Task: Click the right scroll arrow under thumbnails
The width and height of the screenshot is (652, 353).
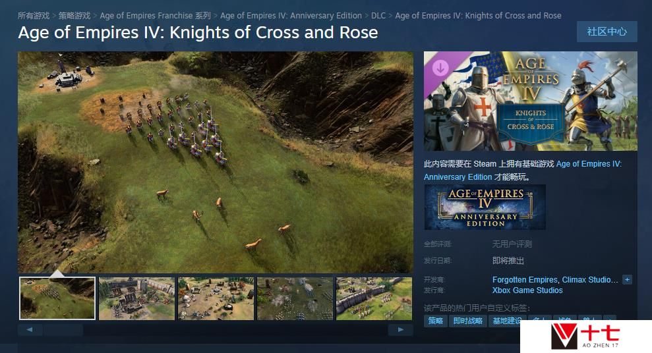Action: point(400,330)
